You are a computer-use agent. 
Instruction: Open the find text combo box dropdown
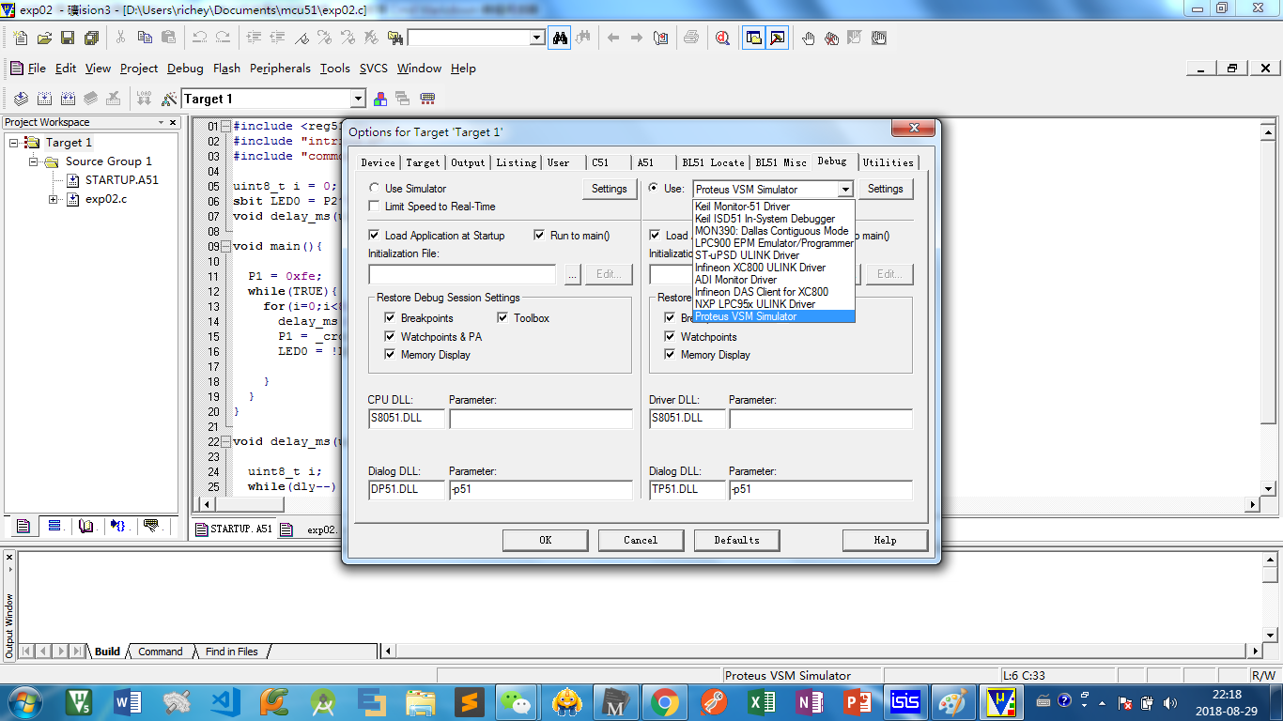(537, 38)
